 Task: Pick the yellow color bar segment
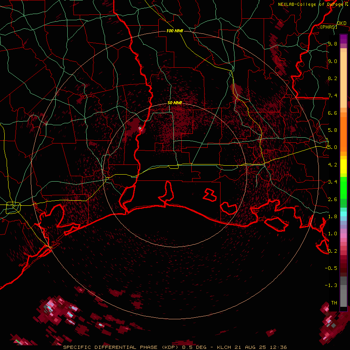pyautogui.click(x=343, y=166)
